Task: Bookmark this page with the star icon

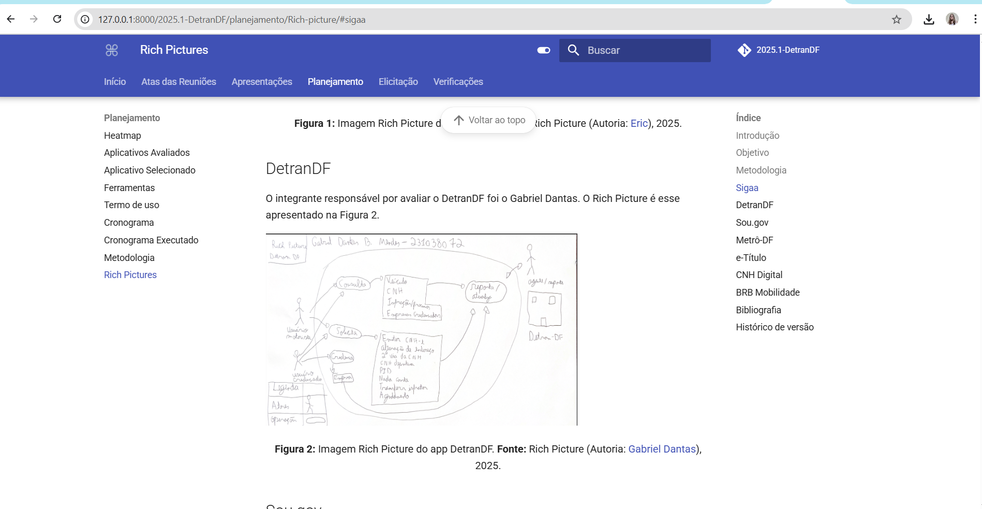Action: point(897,20)
